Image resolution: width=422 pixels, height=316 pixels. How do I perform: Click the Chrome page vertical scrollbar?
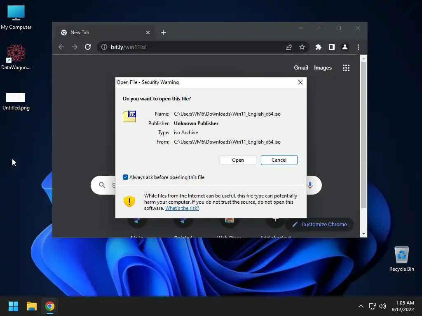click(363, 135)
